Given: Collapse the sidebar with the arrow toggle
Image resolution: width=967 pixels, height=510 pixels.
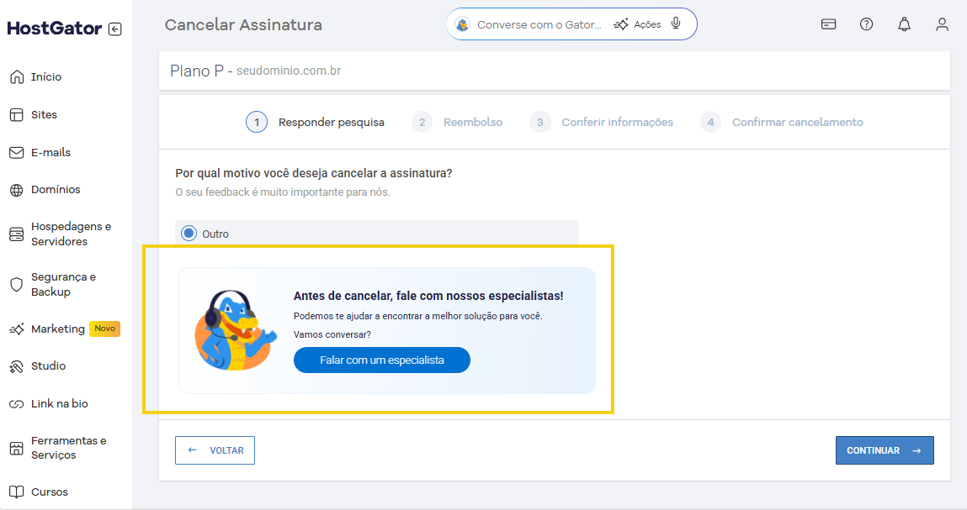Looking at the screenshot, I should coord(115,28).
